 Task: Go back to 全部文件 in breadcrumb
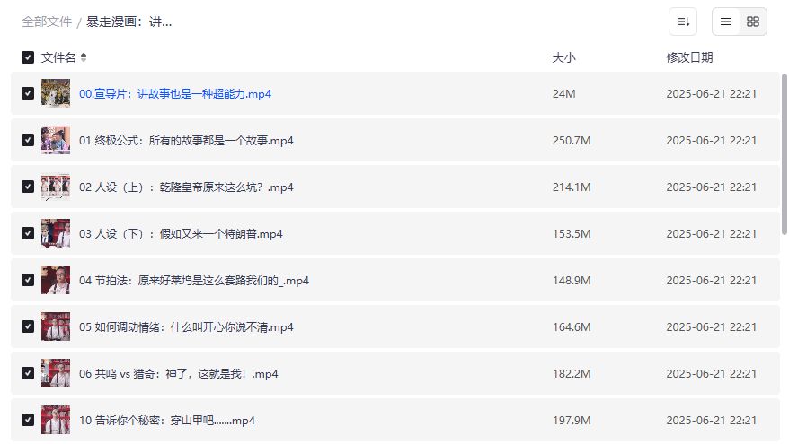pyautogui.click(x=47, y=22)
